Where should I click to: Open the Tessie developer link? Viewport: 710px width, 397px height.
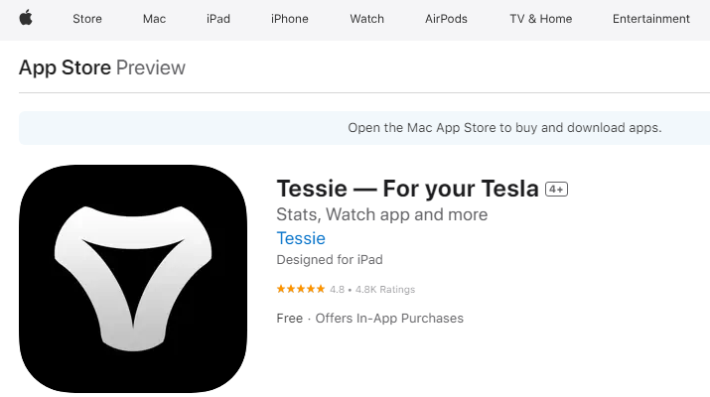(301, 238)
